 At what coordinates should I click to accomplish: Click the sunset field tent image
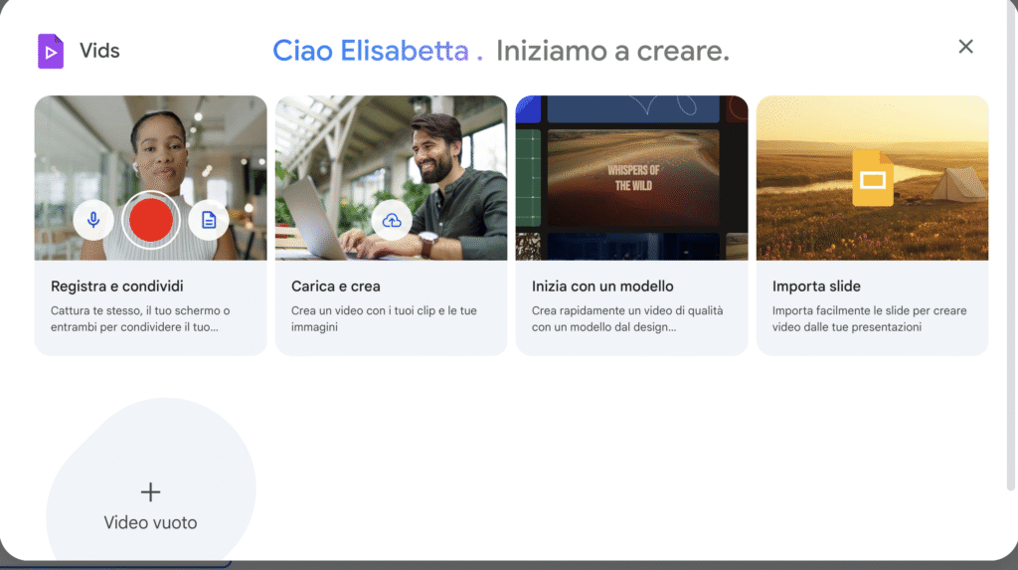tap(872, 178)
